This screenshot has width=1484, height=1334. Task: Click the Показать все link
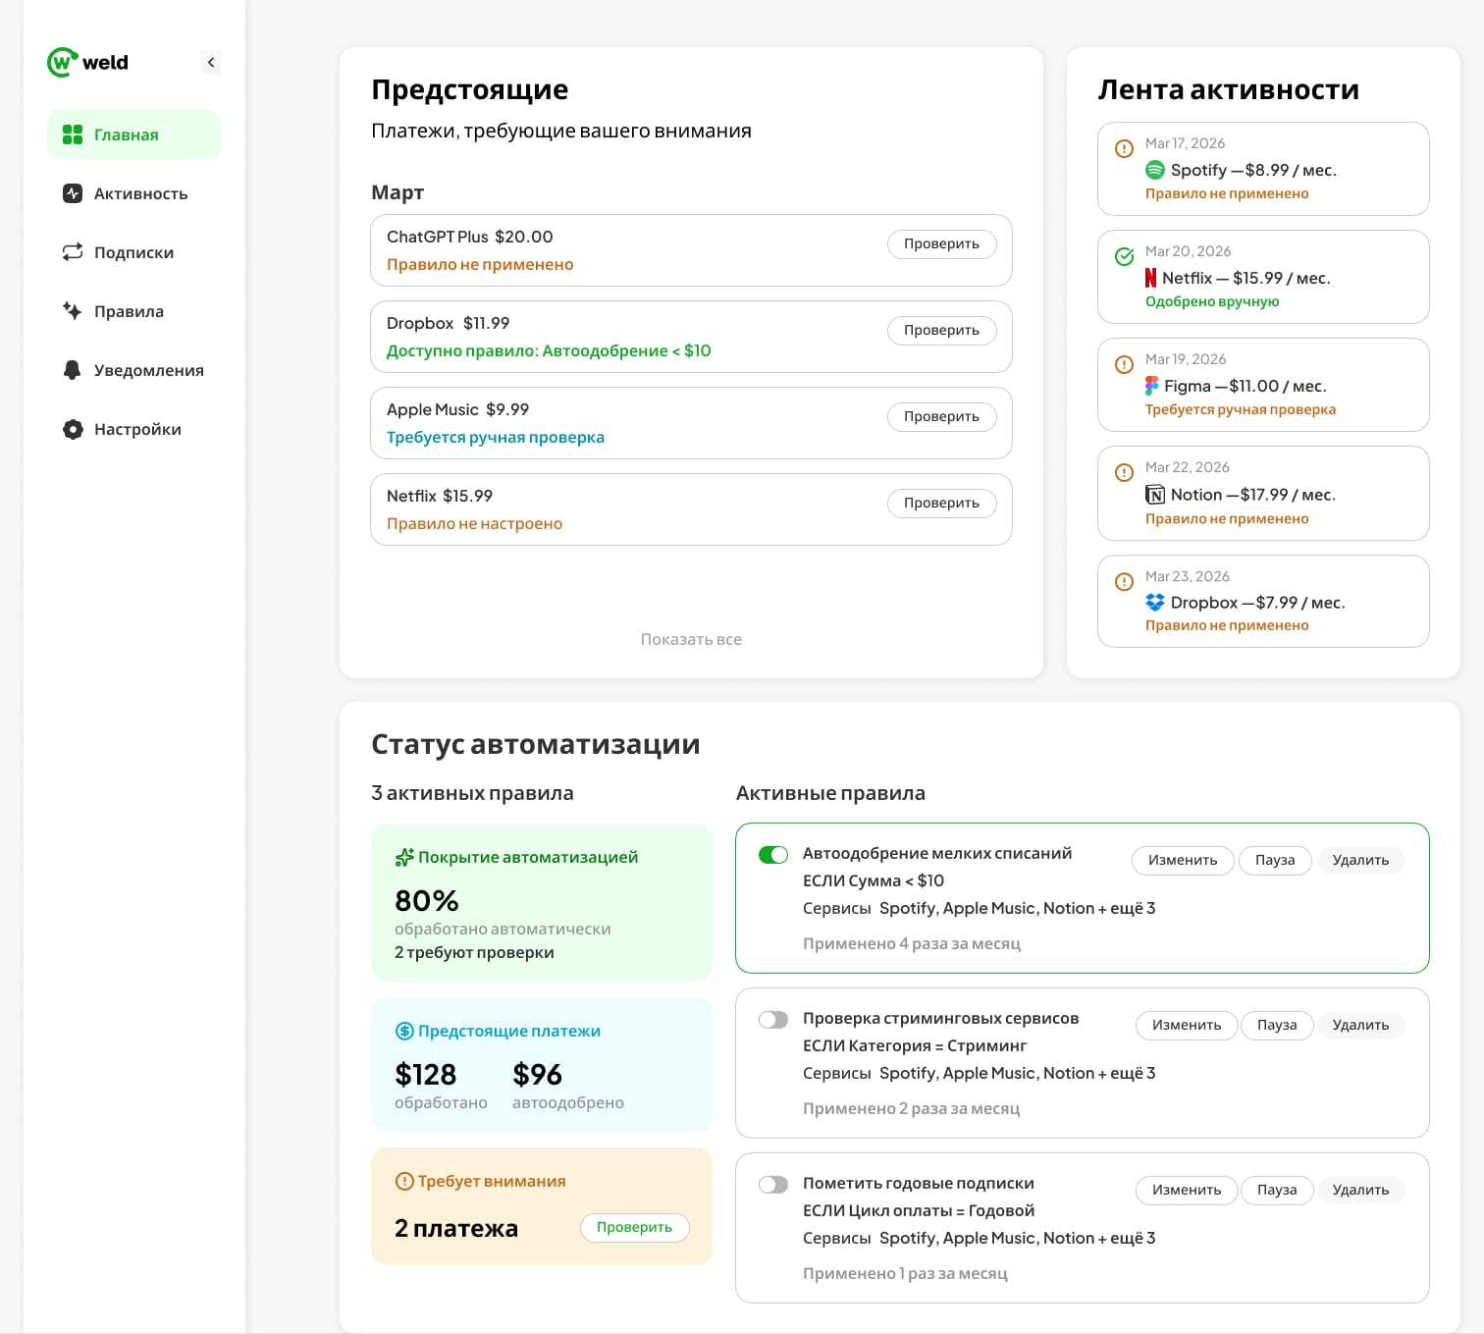[x=691, y=639]
